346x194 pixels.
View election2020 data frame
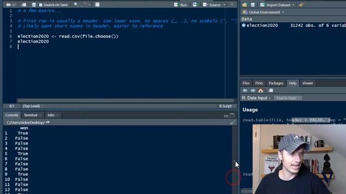262,25
